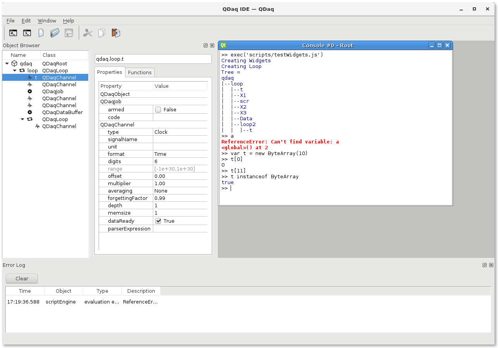Click the gear icon of QDaqDataBuffer row
Screen dimensions: 498x348
pyautogui.click(x=30, y=112)
